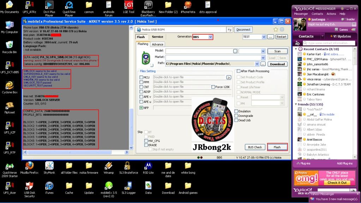361x203 pixels.
Task: Switch to the Service tab
Action: tap(157, 37)
